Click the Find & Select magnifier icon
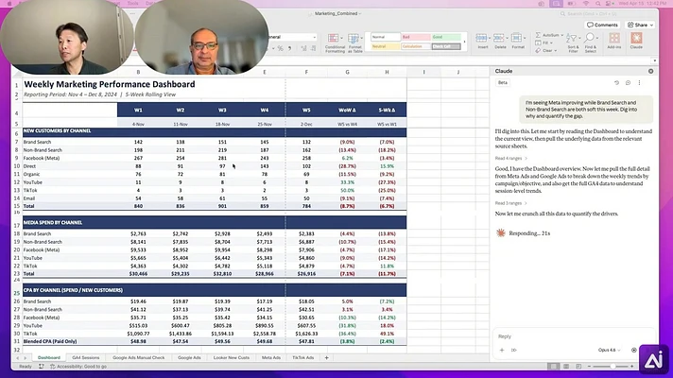The width and height of the screenshot is (673, 378). (x=590, y=38)
